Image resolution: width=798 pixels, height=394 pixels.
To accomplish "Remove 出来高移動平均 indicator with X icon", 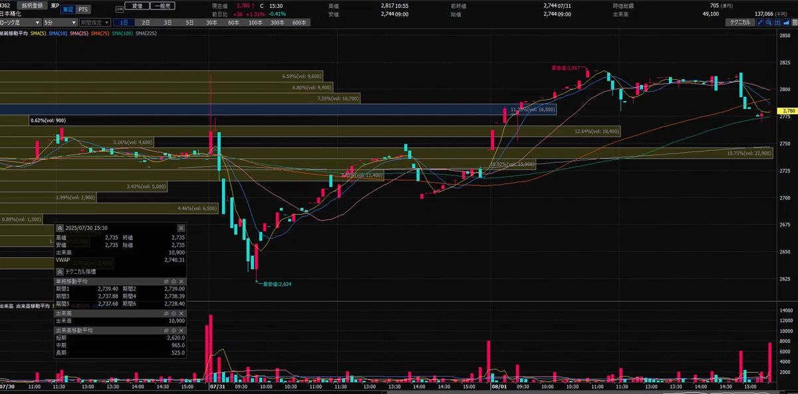I will click(181, 330).
